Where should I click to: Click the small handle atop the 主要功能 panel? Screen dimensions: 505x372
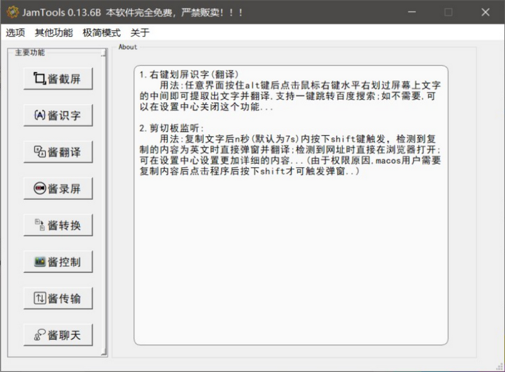(104, 54)
